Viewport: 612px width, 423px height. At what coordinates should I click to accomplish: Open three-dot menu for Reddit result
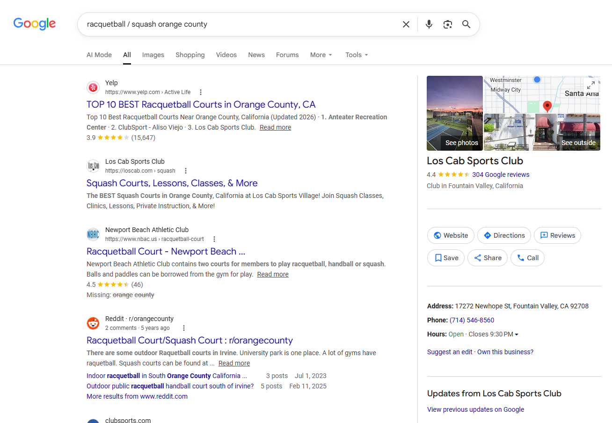(184, 328)
